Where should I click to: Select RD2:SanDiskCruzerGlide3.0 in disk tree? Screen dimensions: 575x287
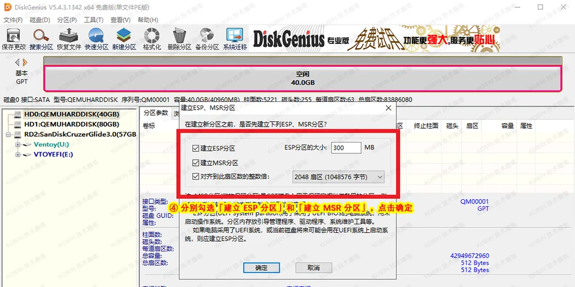[x=80, y=134]
